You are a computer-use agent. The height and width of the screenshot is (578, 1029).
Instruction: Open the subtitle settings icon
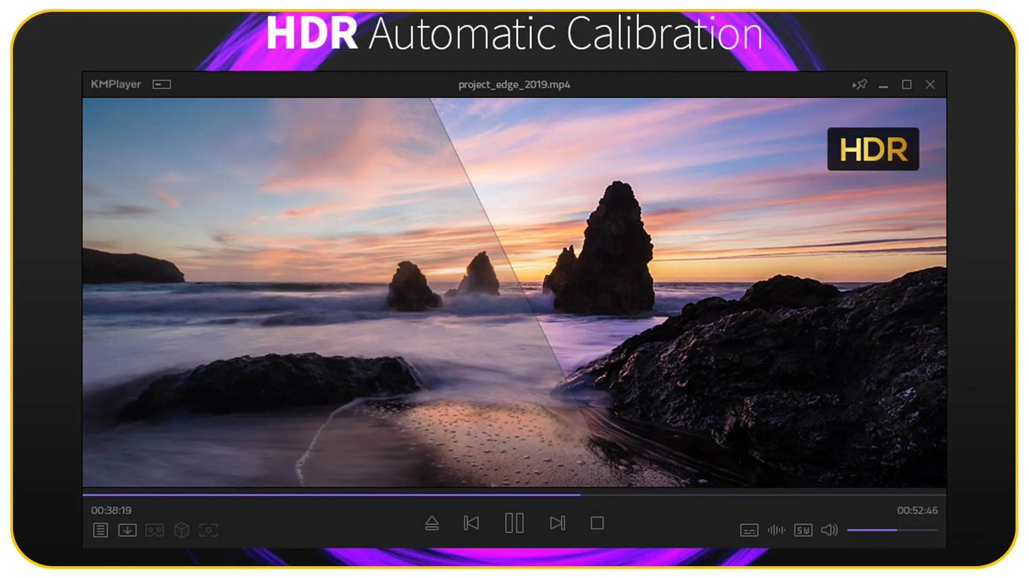coord(749,530)
